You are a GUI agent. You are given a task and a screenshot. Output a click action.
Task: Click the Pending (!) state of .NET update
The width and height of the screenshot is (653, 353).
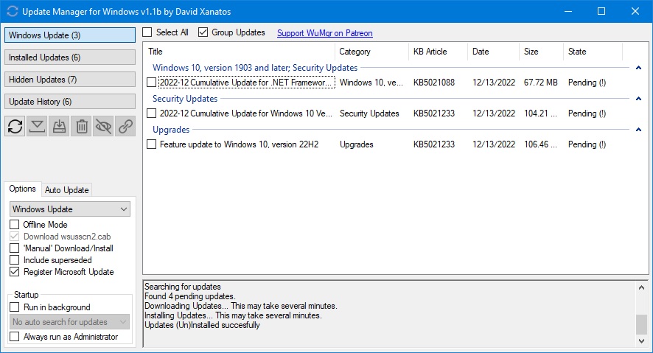point(587,83)
